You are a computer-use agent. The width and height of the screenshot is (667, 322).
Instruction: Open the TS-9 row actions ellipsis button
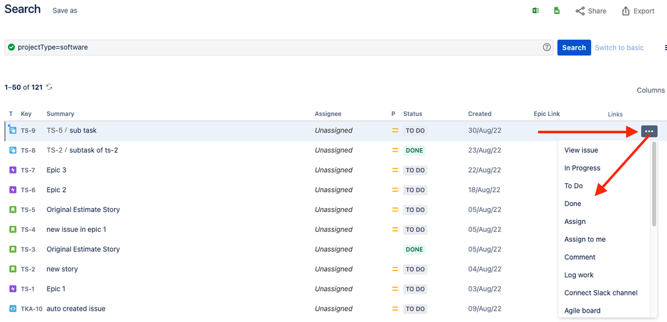649,131
